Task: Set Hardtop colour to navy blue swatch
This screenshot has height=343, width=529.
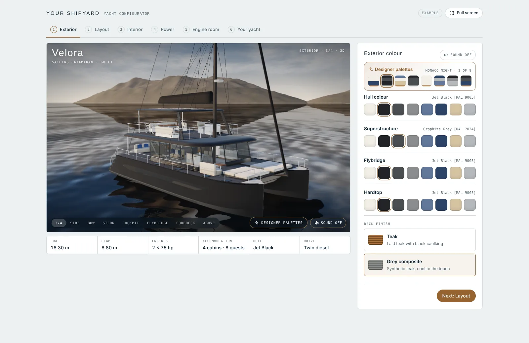Action: (x=441, y=205)
